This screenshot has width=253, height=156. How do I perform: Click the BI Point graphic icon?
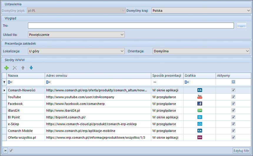tap(199, 117)
